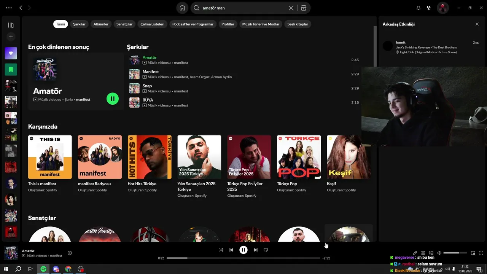Open Spotify Home via house icon
This screenshot has width=487, height=274.
click(182, 8)
